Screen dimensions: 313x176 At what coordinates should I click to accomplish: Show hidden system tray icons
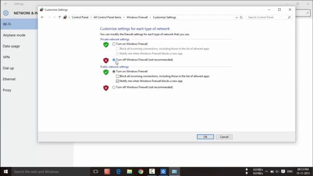267,172
